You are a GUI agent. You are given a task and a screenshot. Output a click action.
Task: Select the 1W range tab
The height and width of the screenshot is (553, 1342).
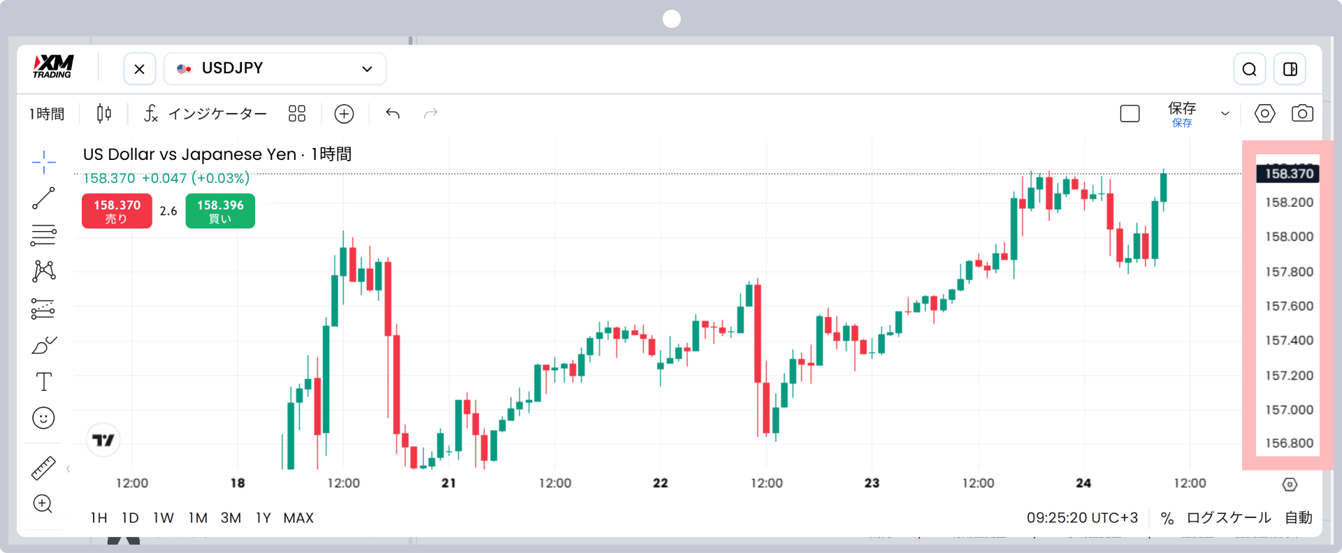(x=164, y=518)
